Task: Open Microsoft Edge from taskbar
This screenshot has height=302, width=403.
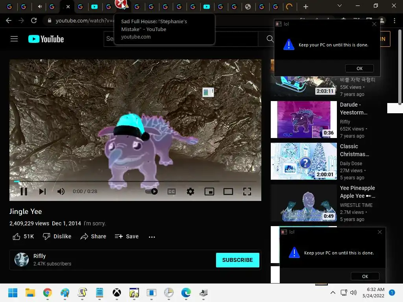Action: point(186,293)
